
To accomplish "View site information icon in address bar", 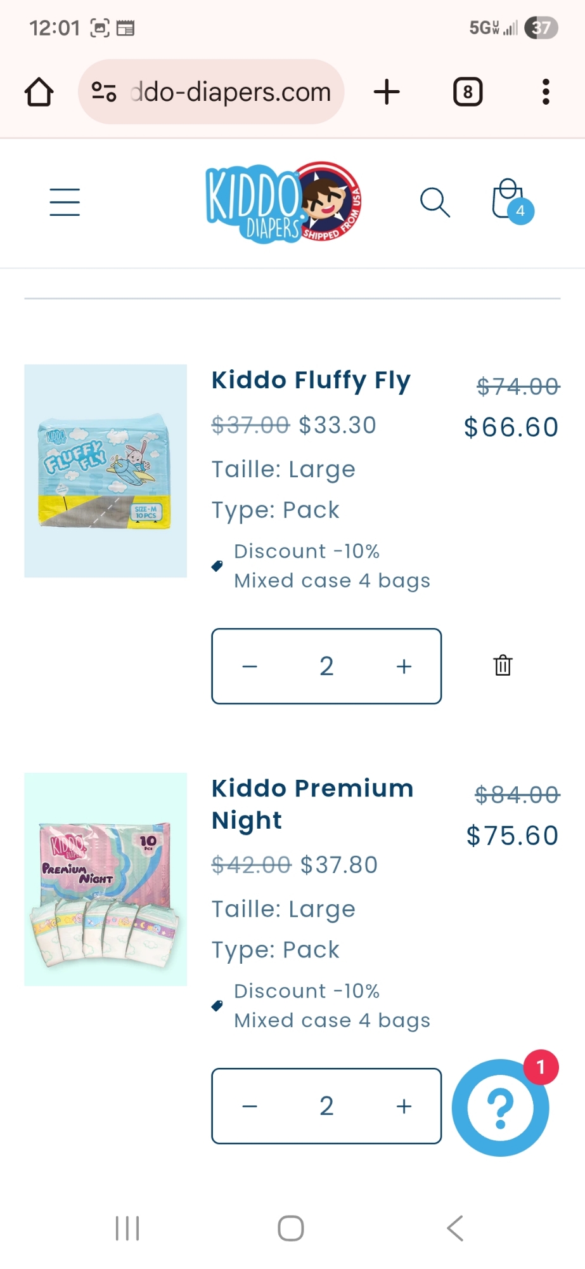I will pyautogui.click(x=104, y=92).
